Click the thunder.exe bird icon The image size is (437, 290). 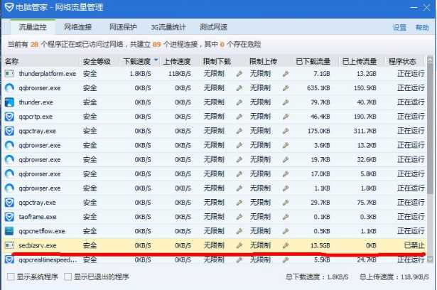pos(9,102)
